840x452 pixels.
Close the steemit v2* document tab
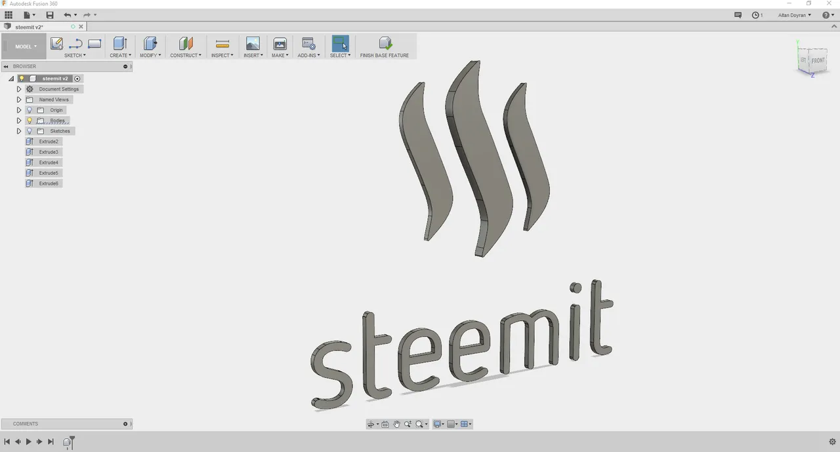coord(81,27)
